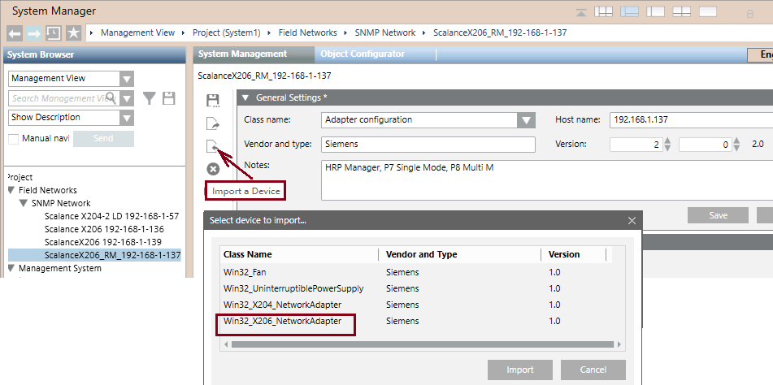
Task: Click the favorites star icon
Action: click(x=74, y=33)
